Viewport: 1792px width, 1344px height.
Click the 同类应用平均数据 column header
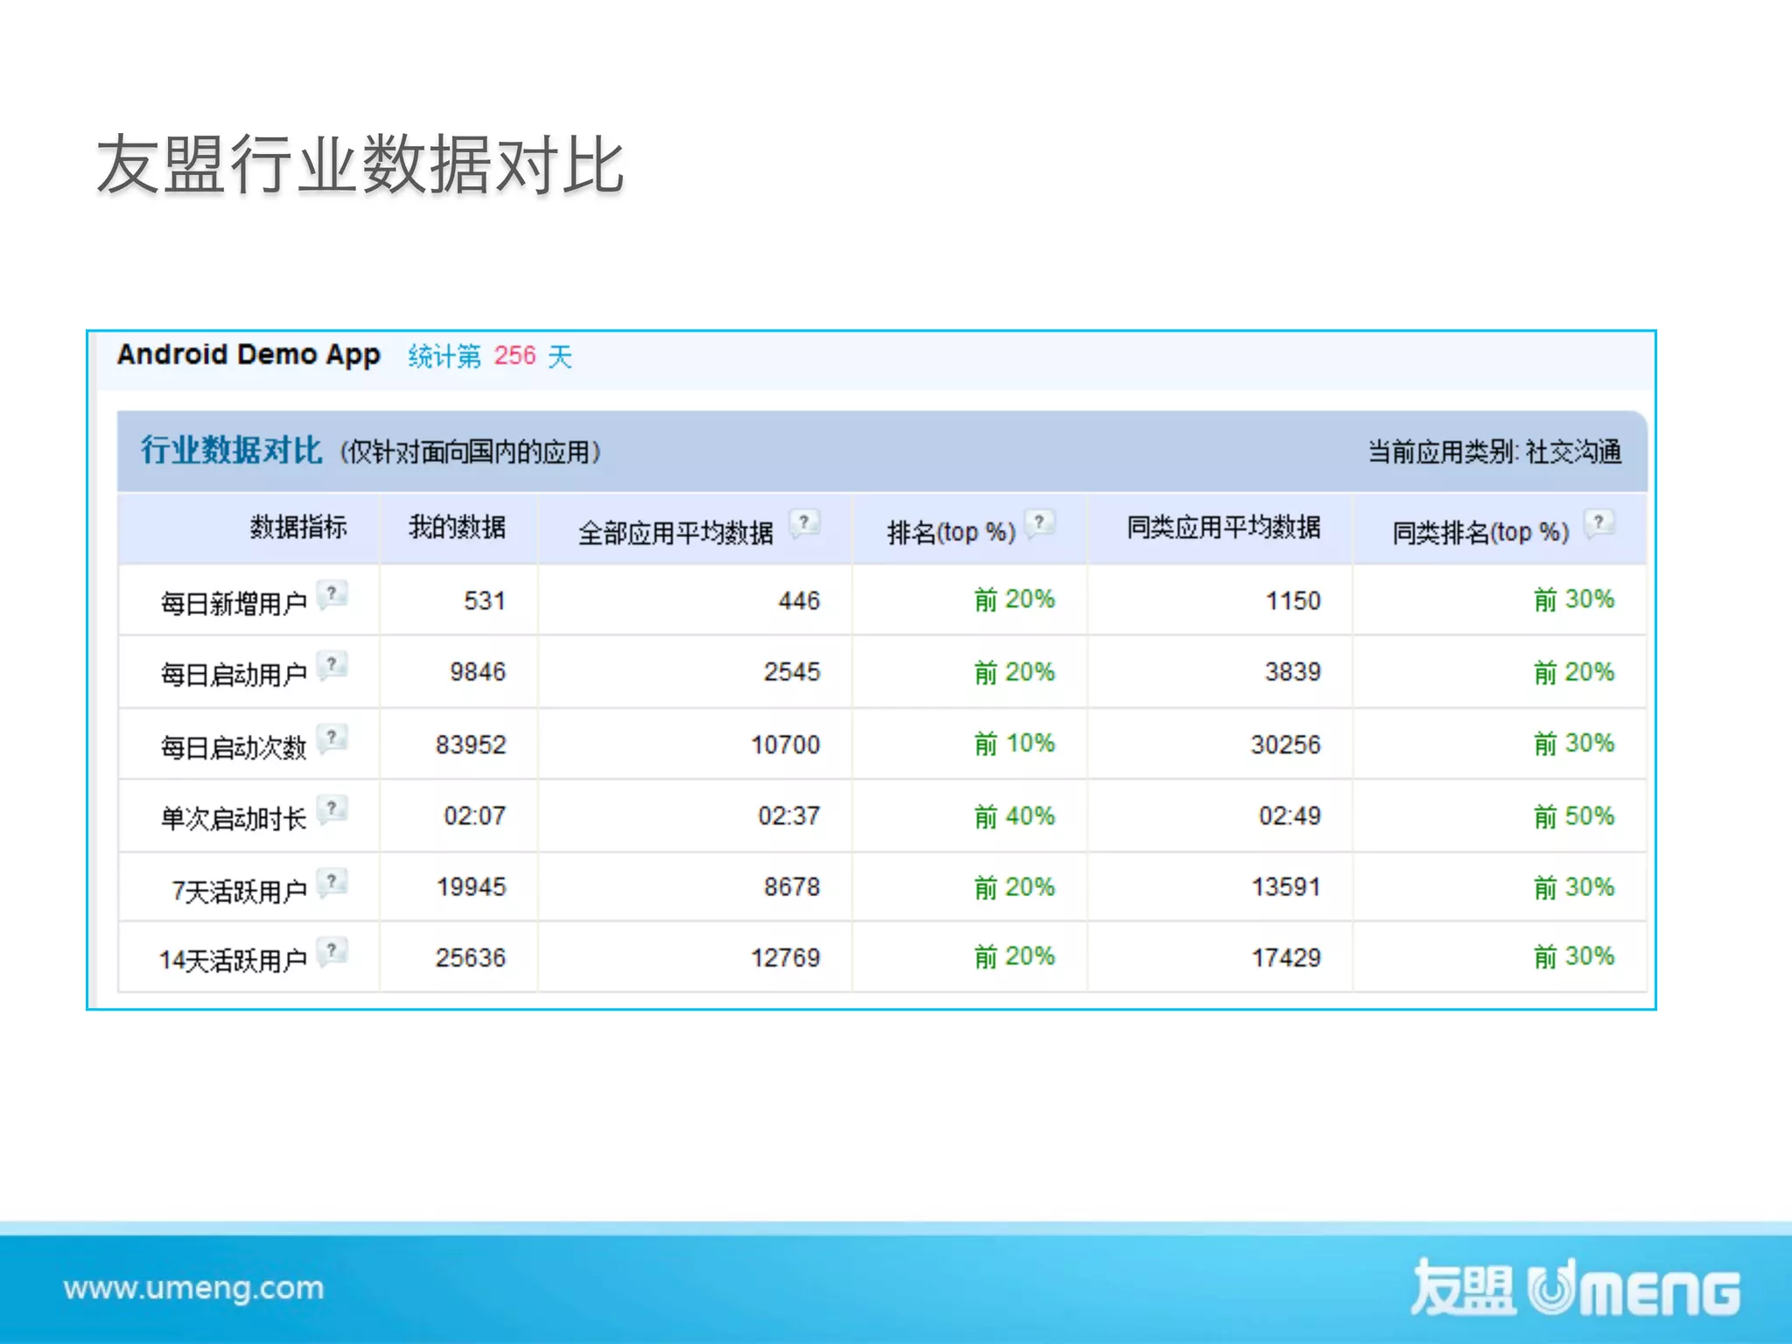tap(1222, 527)
